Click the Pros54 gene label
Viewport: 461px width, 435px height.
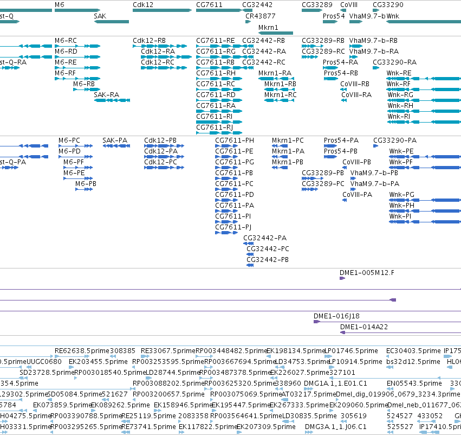[x=334, y=16]
